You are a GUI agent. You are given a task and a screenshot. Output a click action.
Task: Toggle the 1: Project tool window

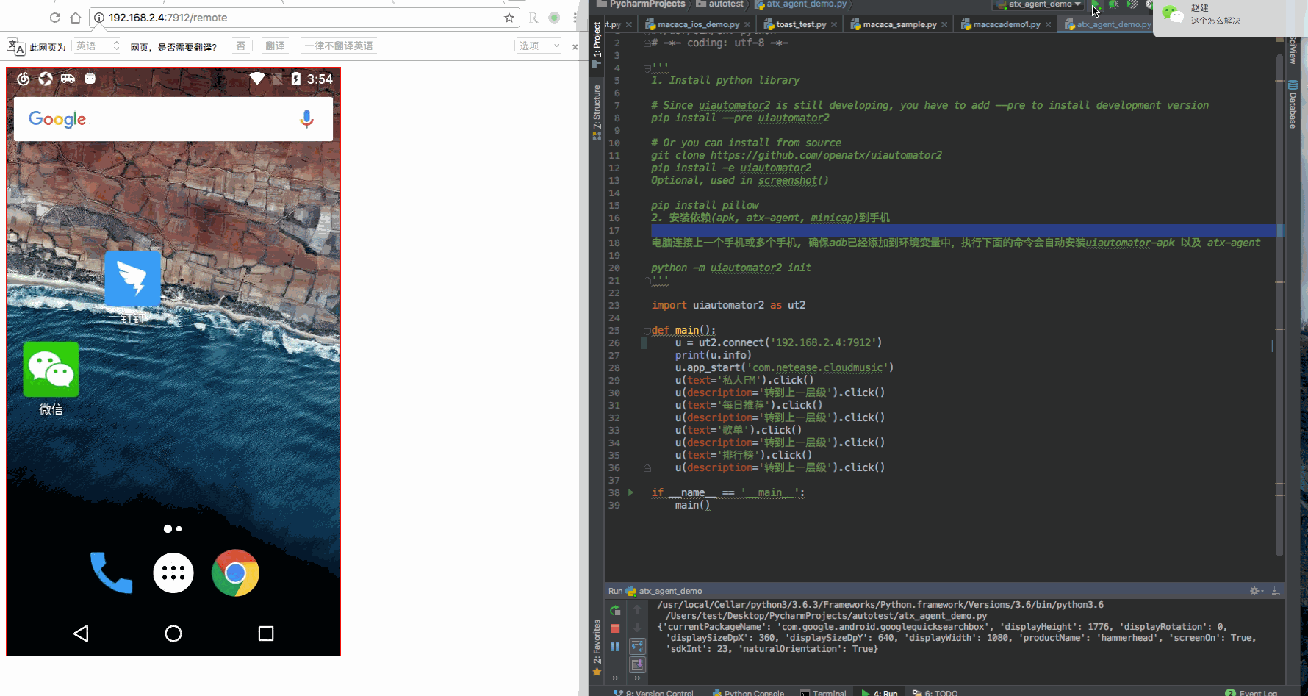click(x=597, y=43)
